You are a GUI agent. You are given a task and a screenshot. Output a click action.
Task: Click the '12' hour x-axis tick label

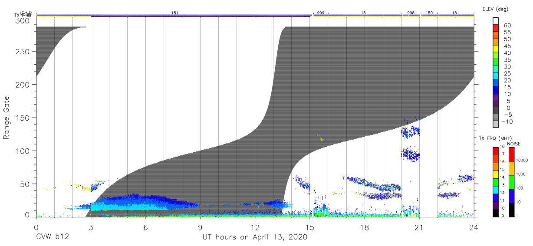255,227
